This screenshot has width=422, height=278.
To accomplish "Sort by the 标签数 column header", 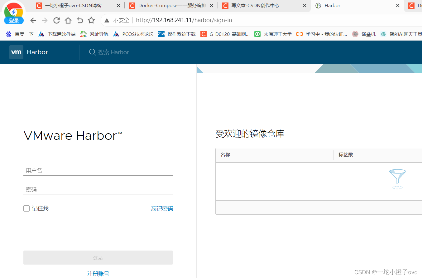I will [346, 155].
